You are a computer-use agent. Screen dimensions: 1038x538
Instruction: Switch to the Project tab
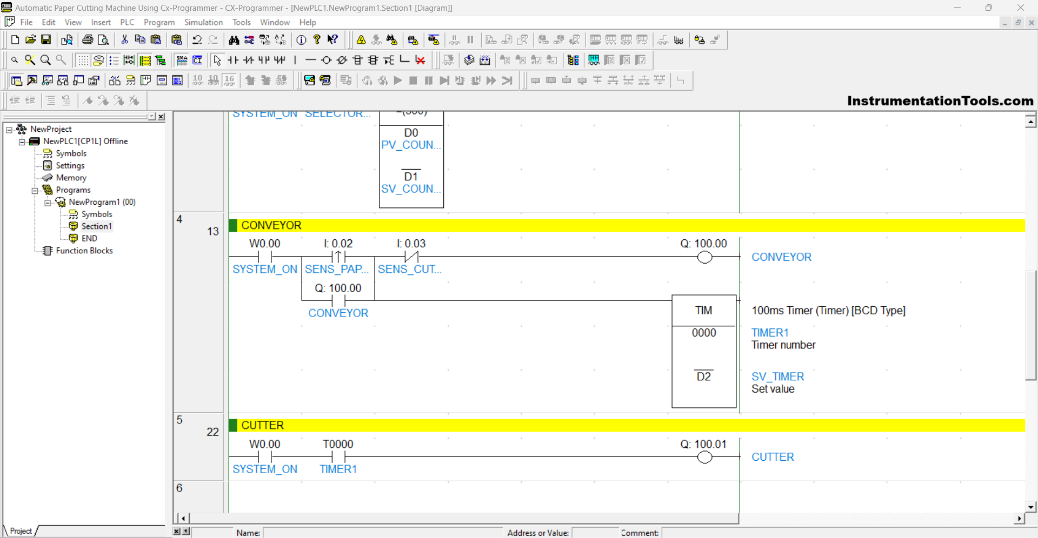21,531
